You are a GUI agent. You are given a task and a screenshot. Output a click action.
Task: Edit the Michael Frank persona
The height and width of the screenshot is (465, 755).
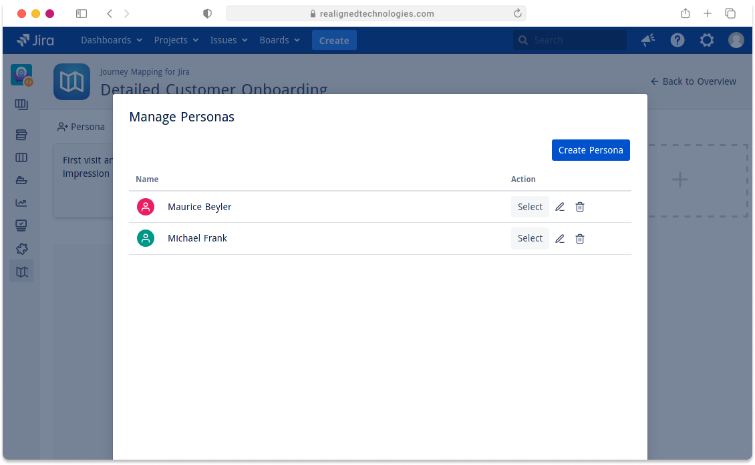pyautogui.click(x=559, y=239)
